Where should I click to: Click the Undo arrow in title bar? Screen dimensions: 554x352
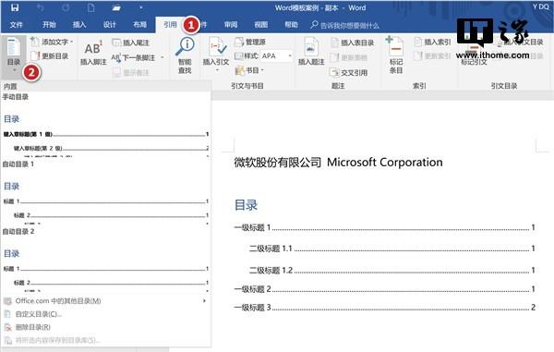coord(40,7)
